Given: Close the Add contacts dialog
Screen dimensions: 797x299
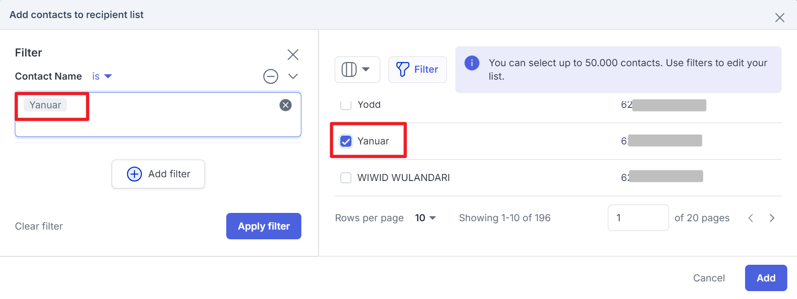Looking at the screenshot, I should 780,18.
